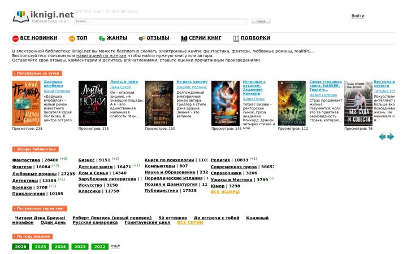Open the Без суда и совести cover
Image resolution: width=407 pixels, height=254 pixels.
coord(358,103)
